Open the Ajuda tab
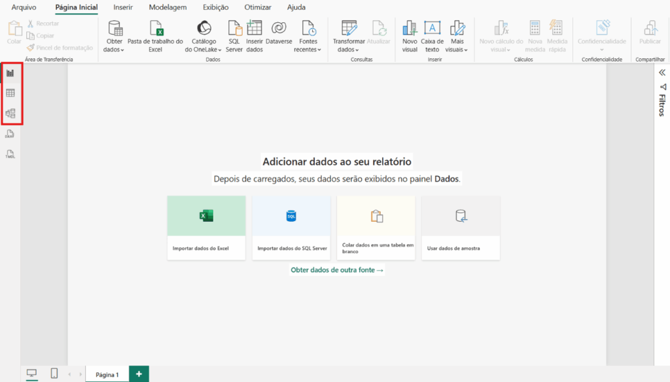670x382 pixels. [296, 7]
